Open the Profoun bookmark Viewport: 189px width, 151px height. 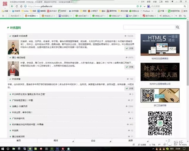(145, 11)
